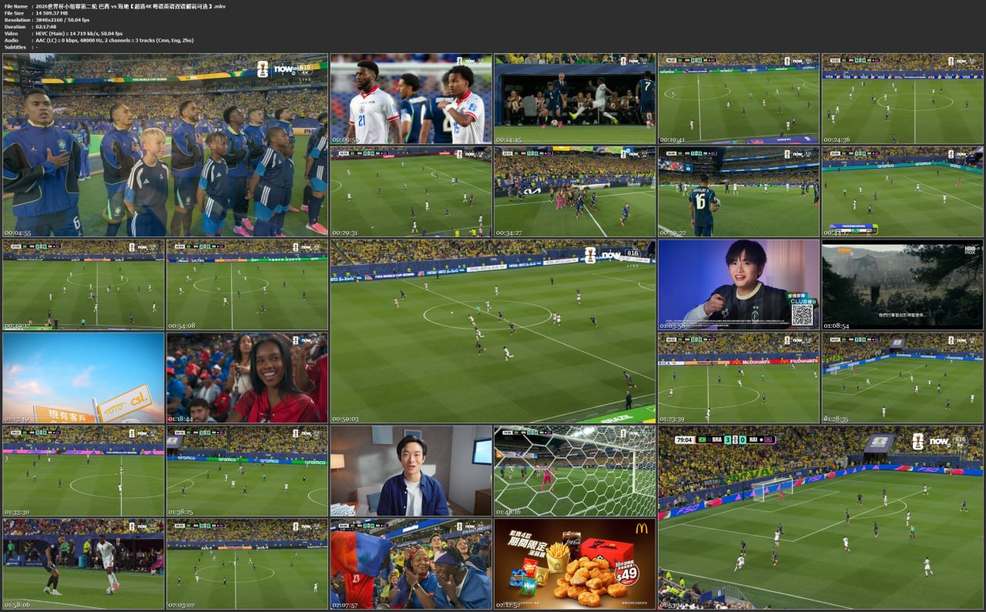Select the 01:48:16 goal net camera thumbnail

tap(575, 471)
